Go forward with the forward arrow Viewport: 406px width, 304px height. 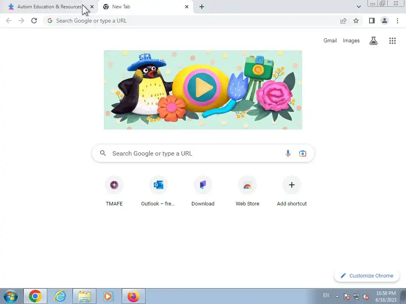click(21, 21)
